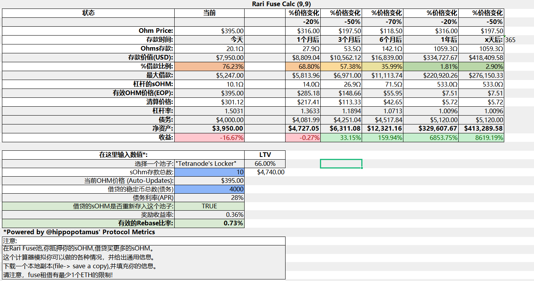
Task: Click the net worth cell $3,950.00
Action: [x=209, y=128]
